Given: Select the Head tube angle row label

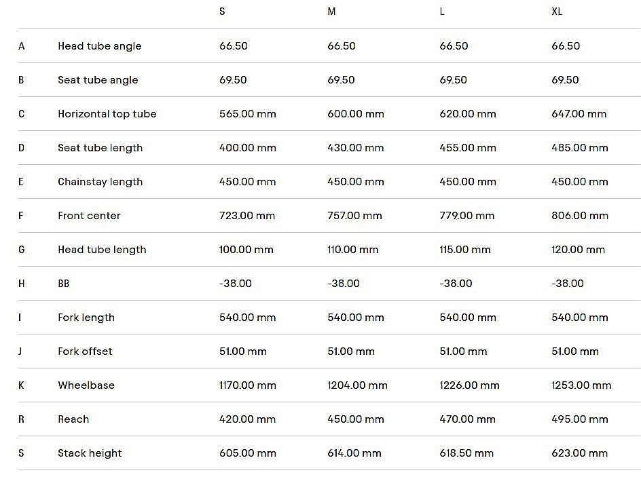Looking at the screenshot, I should click(x=99, y=46).
